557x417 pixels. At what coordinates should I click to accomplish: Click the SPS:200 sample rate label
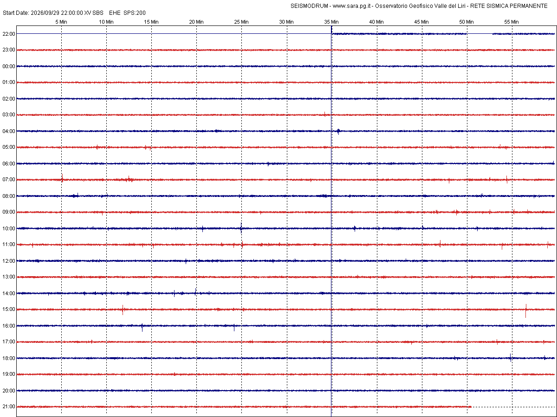pos(135,13)
